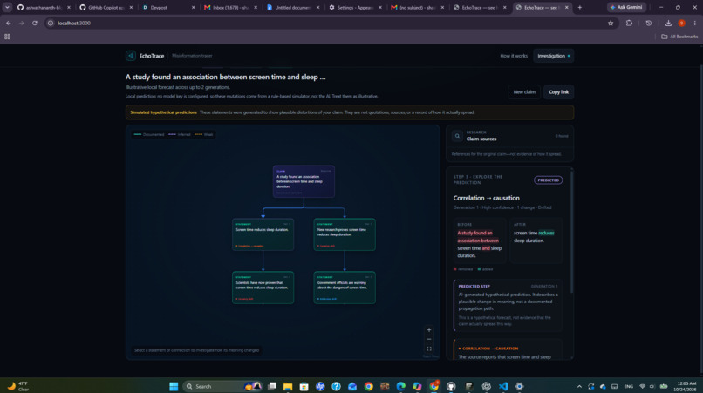
Task: Open the All Bookmarks folder
Action: [679, 37]
